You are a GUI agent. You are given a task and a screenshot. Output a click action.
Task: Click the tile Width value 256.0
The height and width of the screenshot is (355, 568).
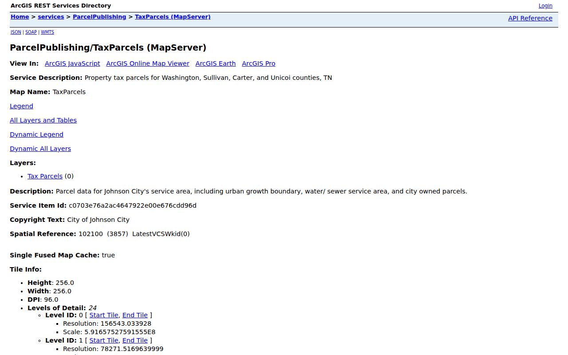coord(62,291)
